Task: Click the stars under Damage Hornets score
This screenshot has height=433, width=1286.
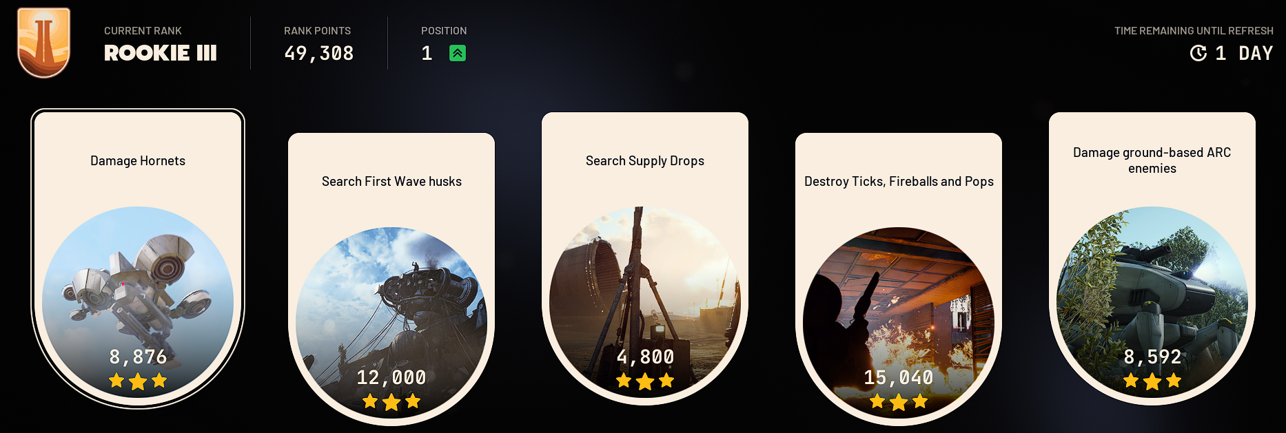Action: 138,381
